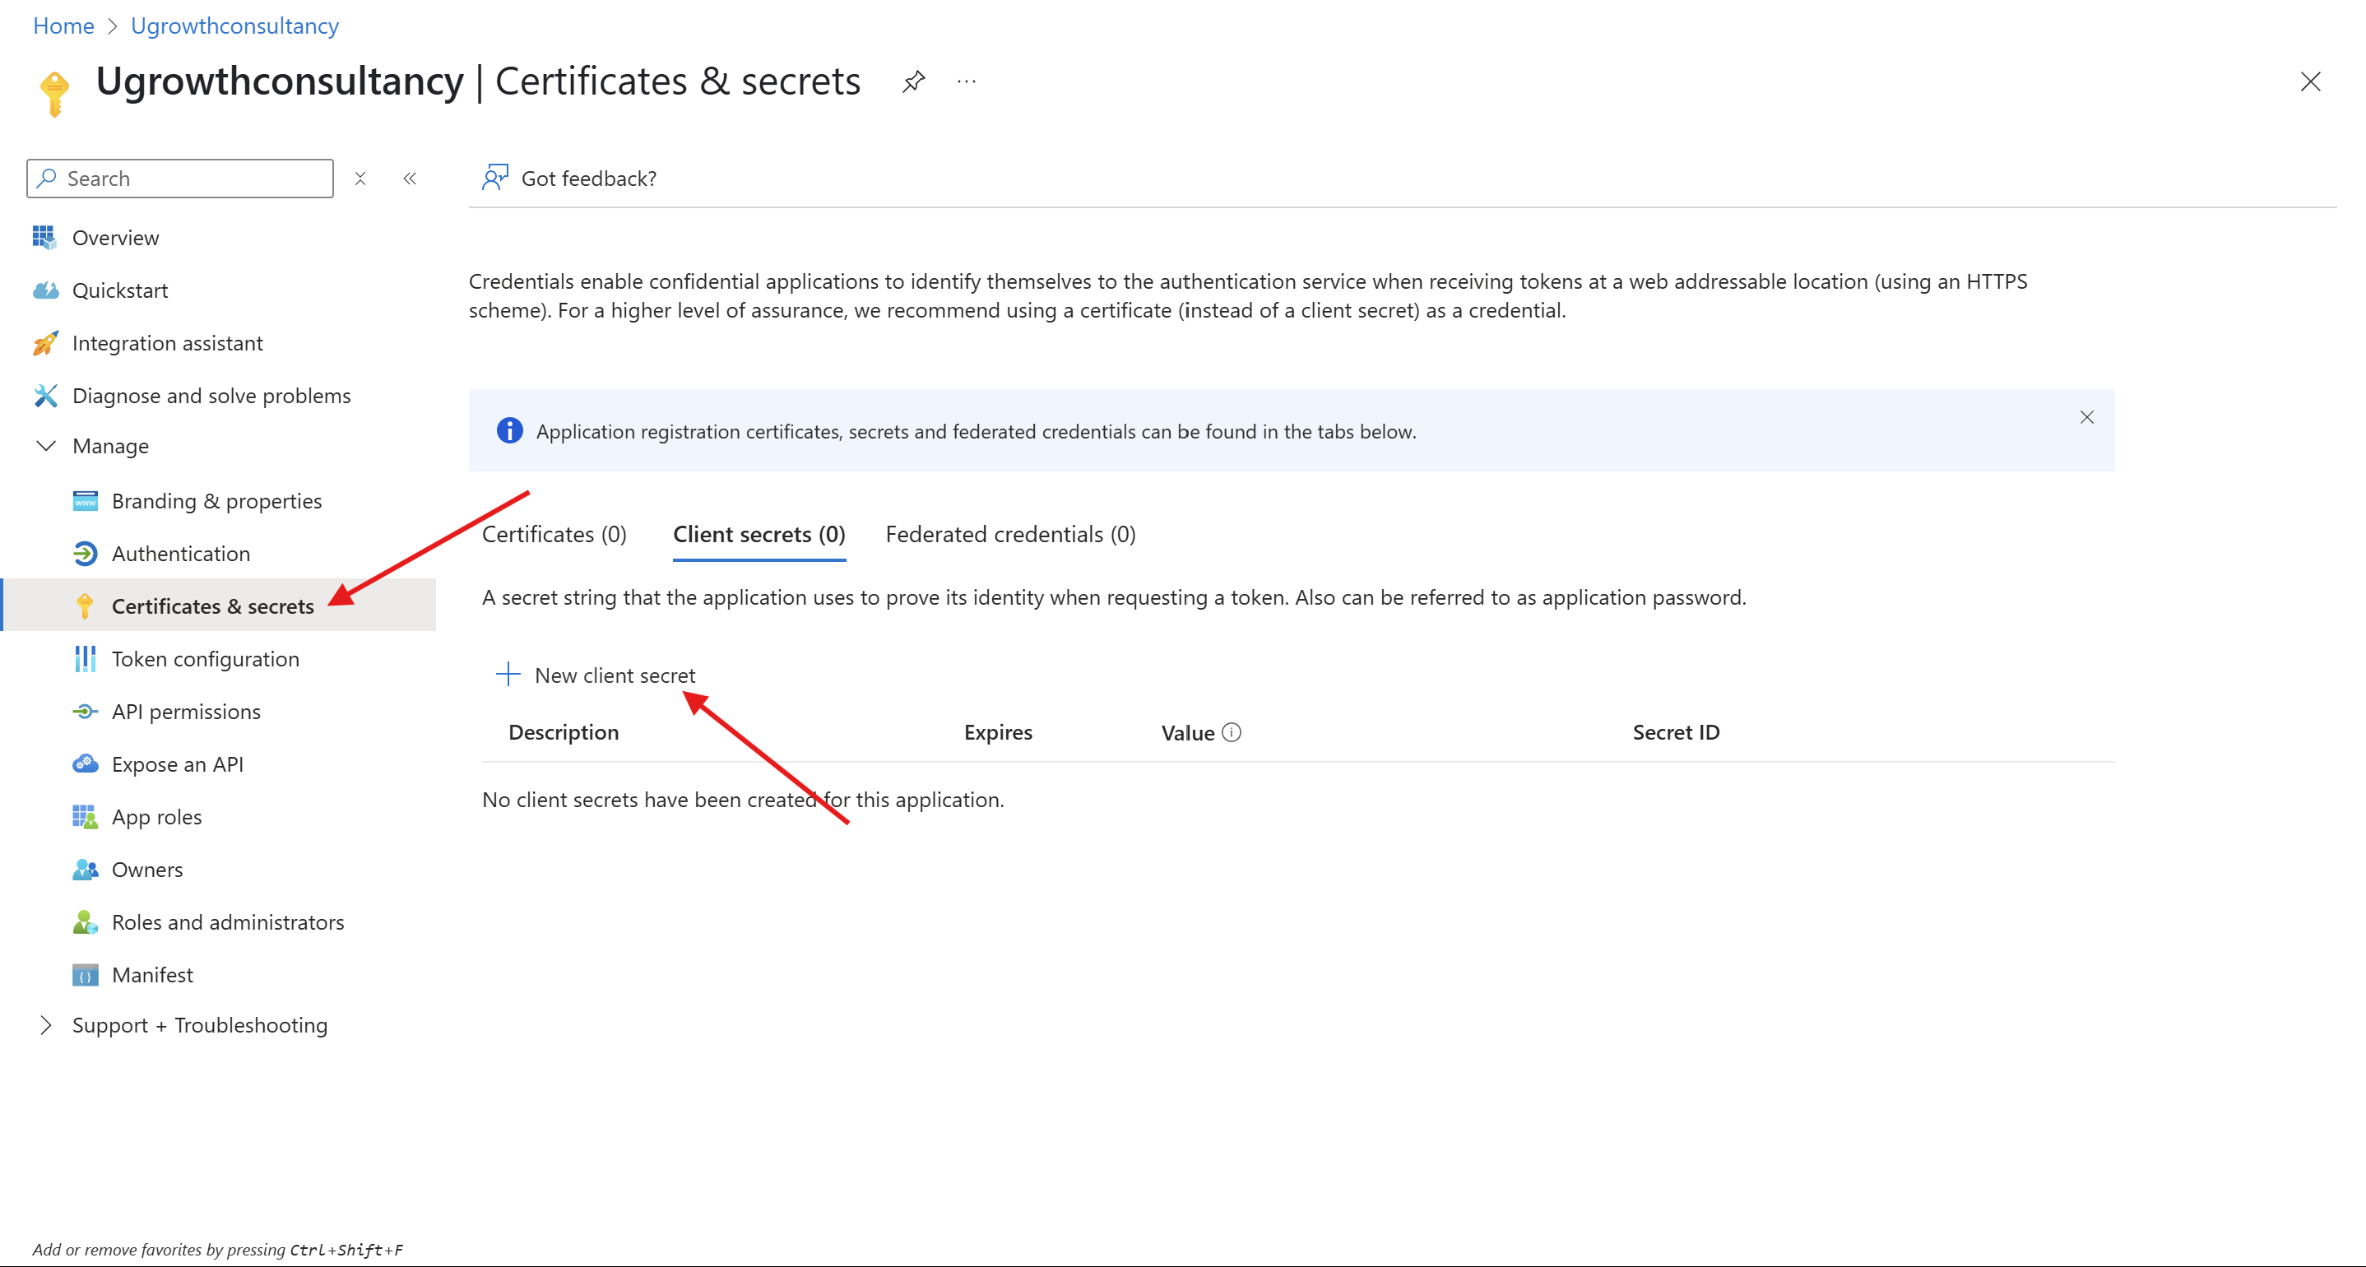Show the Value column tooltip info
2366x1267 pixels.
click(1232, 732)
